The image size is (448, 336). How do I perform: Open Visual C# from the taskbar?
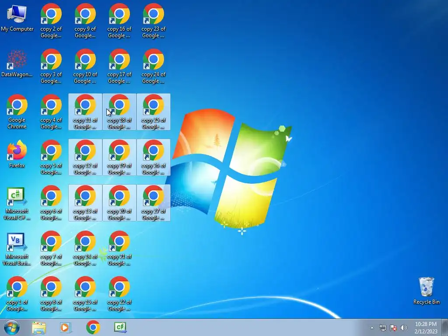[x=120, y=327]
